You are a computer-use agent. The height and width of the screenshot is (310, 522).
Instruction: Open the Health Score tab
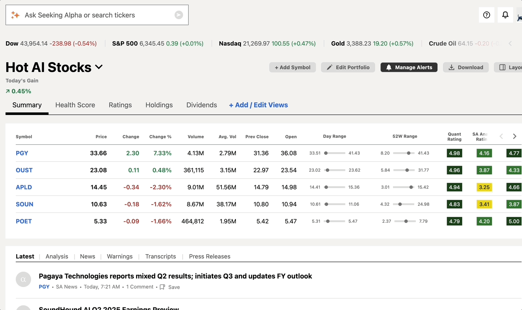(75, 105)
